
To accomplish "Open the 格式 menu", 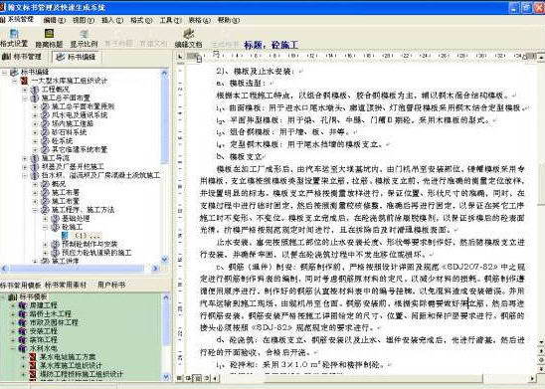I will coord(141,20).
